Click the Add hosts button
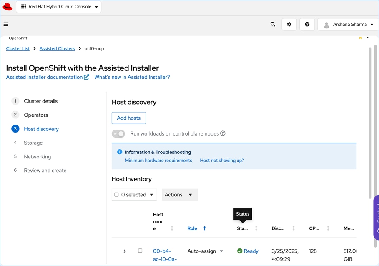 [128, 118]
